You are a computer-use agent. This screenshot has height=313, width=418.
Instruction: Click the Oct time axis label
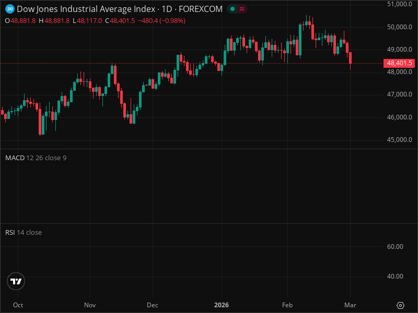(18, 305)
